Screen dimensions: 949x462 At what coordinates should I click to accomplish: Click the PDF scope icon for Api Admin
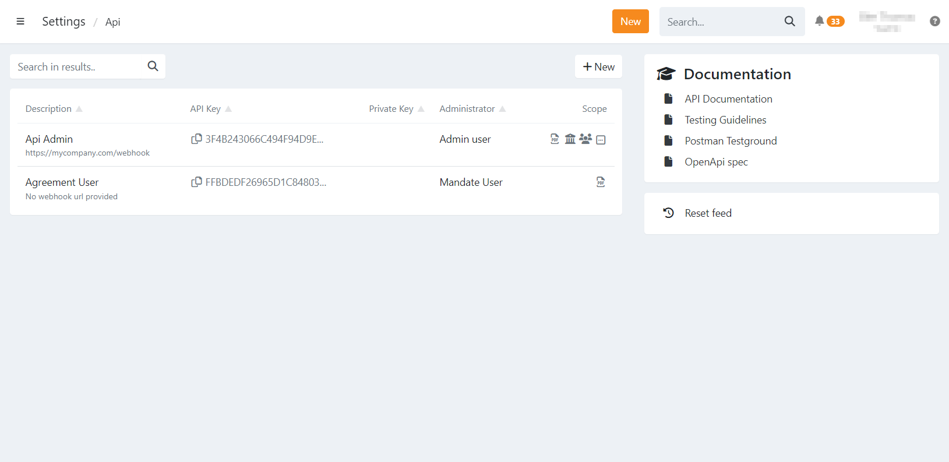pyautogui.click(x=555, y=139)
